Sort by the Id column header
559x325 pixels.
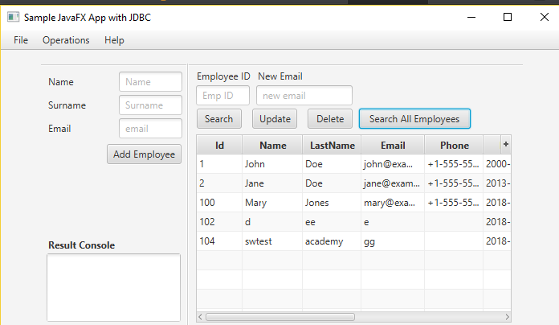[x=219, y=146]
